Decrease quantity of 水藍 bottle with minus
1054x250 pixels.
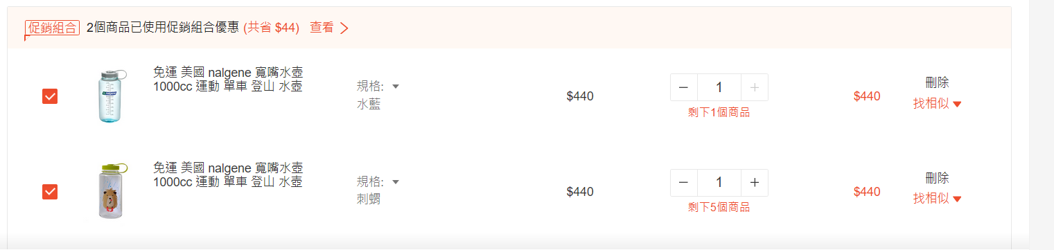pos(684,87)
